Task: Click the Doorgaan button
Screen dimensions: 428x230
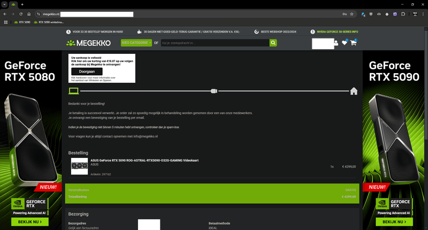Action: click(x=87, y=72)
